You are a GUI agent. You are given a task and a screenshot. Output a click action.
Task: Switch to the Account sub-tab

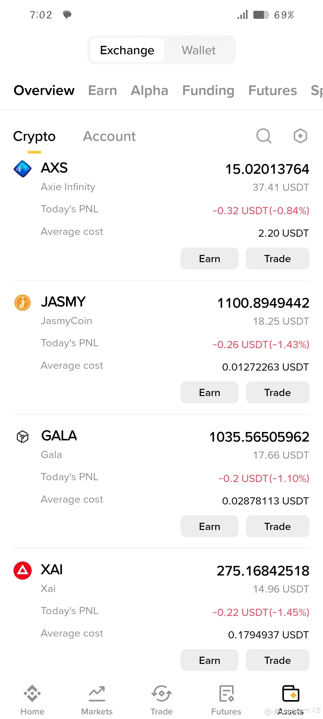(x=109, y=136)
